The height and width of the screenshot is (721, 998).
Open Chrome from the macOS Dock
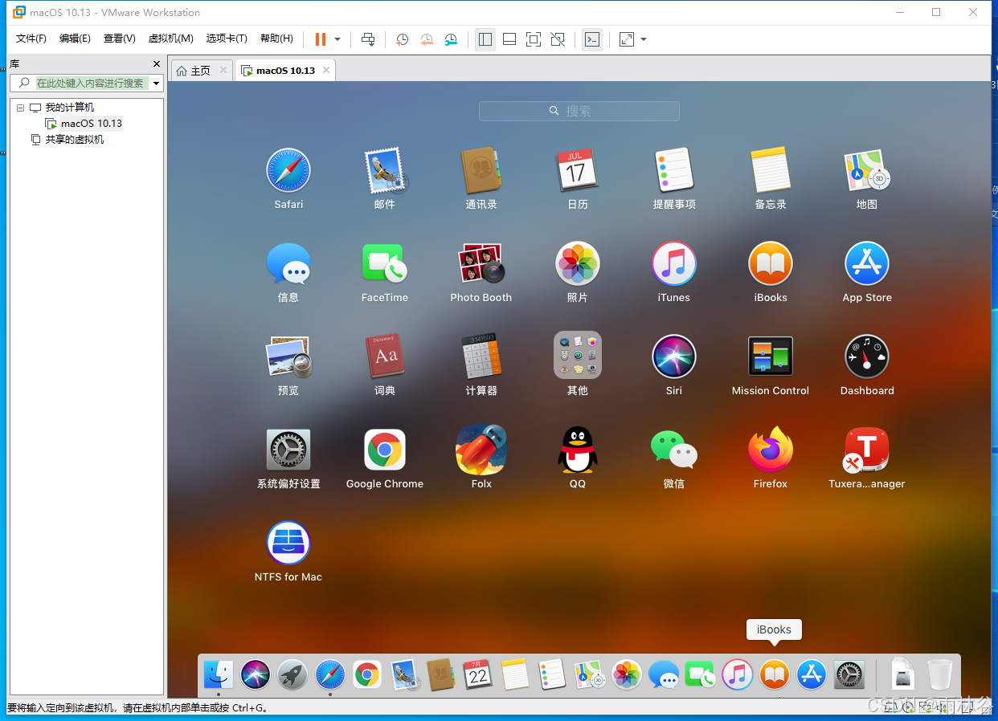click(367, 674)
